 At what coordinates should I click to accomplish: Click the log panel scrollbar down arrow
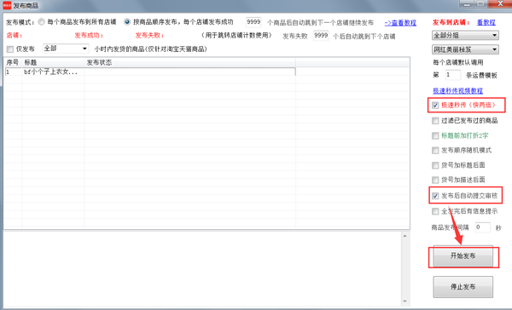coord(404,301)
